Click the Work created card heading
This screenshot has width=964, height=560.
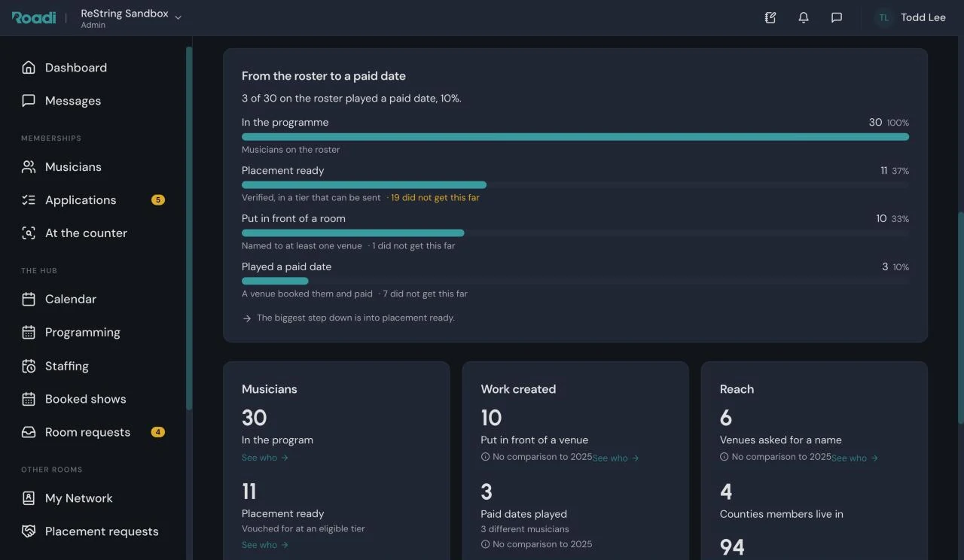point(518,389)
